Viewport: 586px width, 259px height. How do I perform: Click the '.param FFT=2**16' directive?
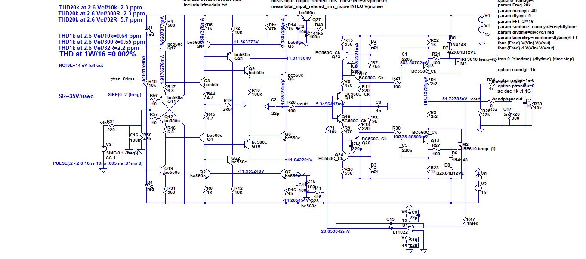(x=516, y=22)
